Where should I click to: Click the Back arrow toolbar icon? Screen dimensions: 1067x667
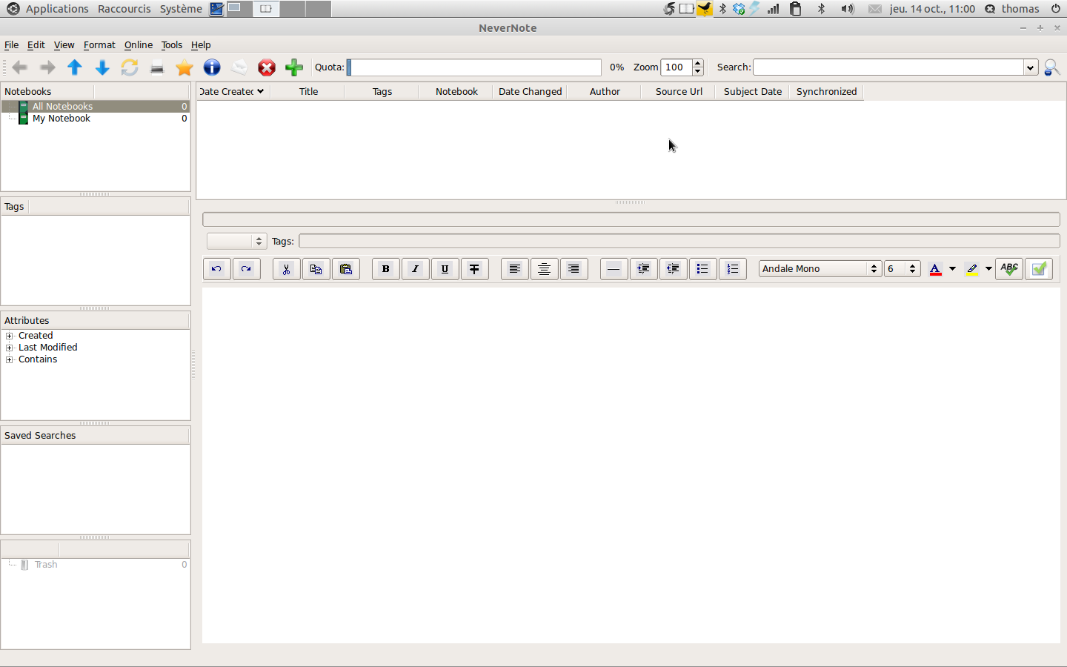[20, 67]
